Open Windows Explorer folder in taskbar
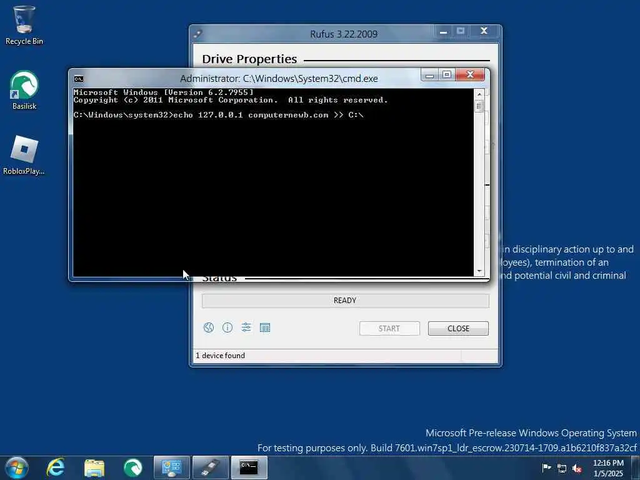 point(94,467)
